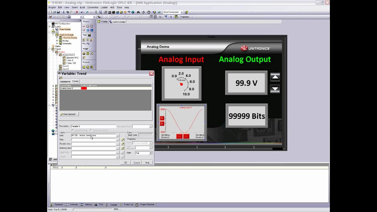Collapse the Trends tree node
The image size is (377, 212).
pos(49,49)
